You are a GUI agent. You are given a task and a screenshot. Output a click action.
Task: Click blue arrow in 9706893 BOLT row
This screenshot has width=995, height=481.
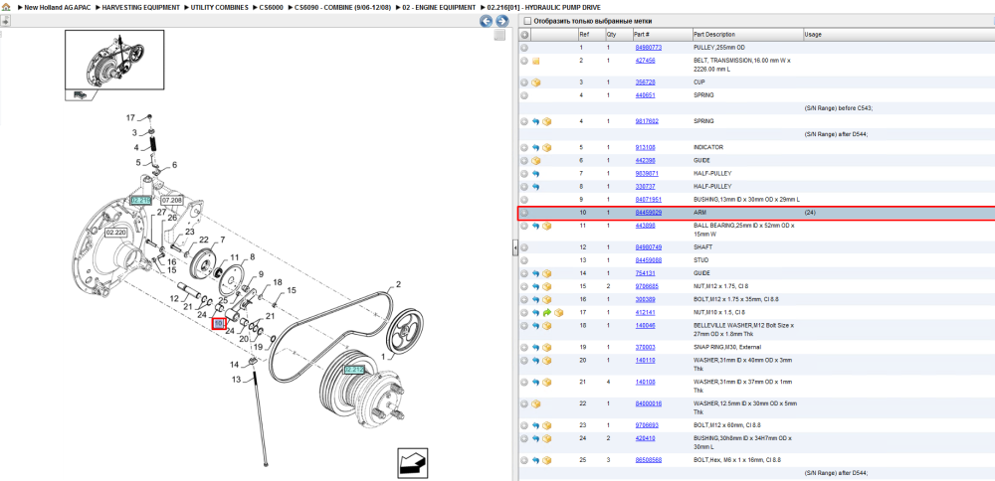(x=535, y=425)
